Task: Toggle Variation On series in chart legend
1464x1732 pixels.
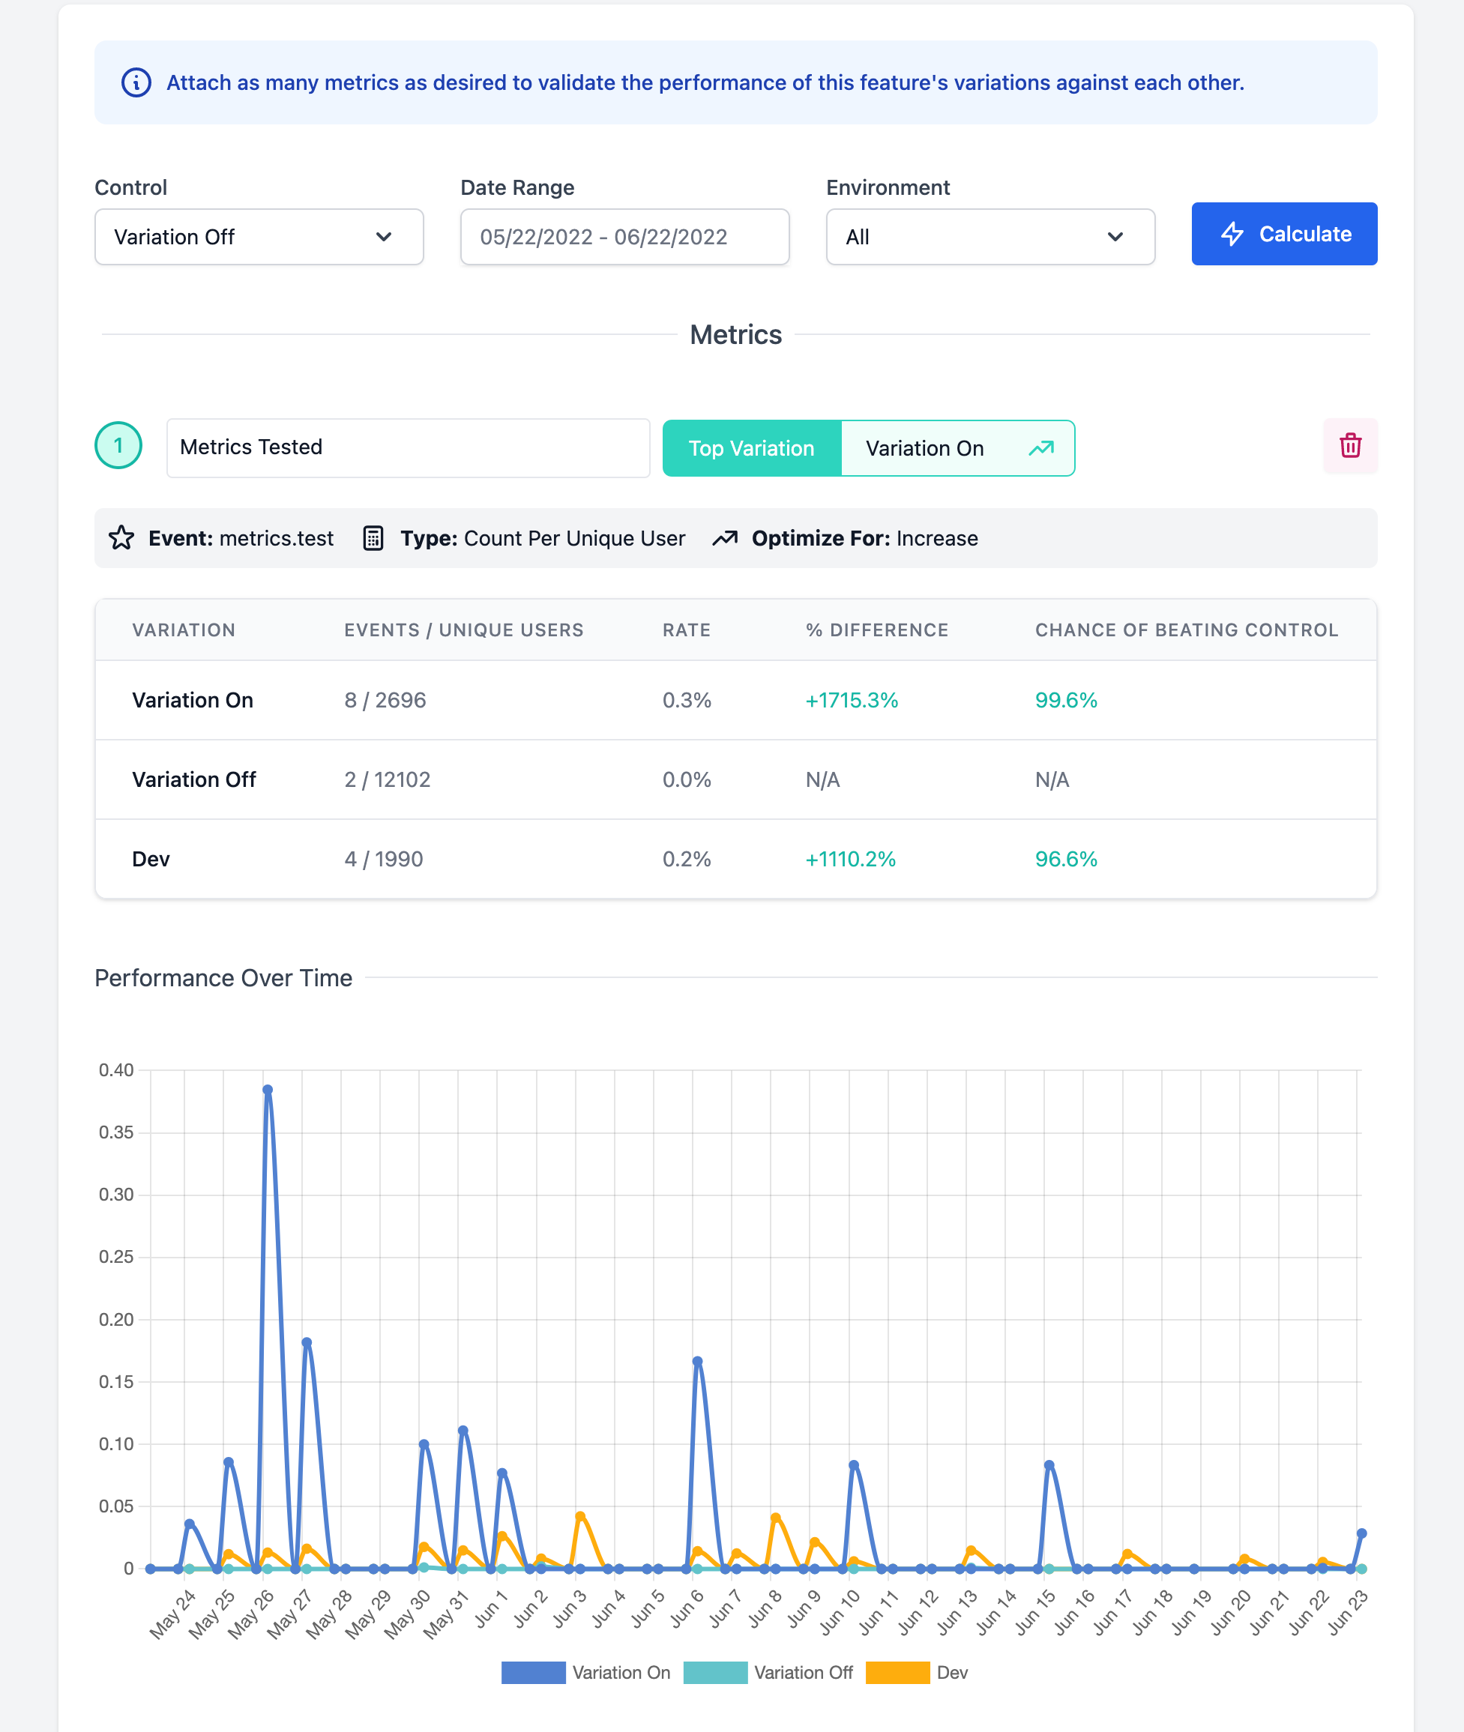Action: coord(586,1672)
